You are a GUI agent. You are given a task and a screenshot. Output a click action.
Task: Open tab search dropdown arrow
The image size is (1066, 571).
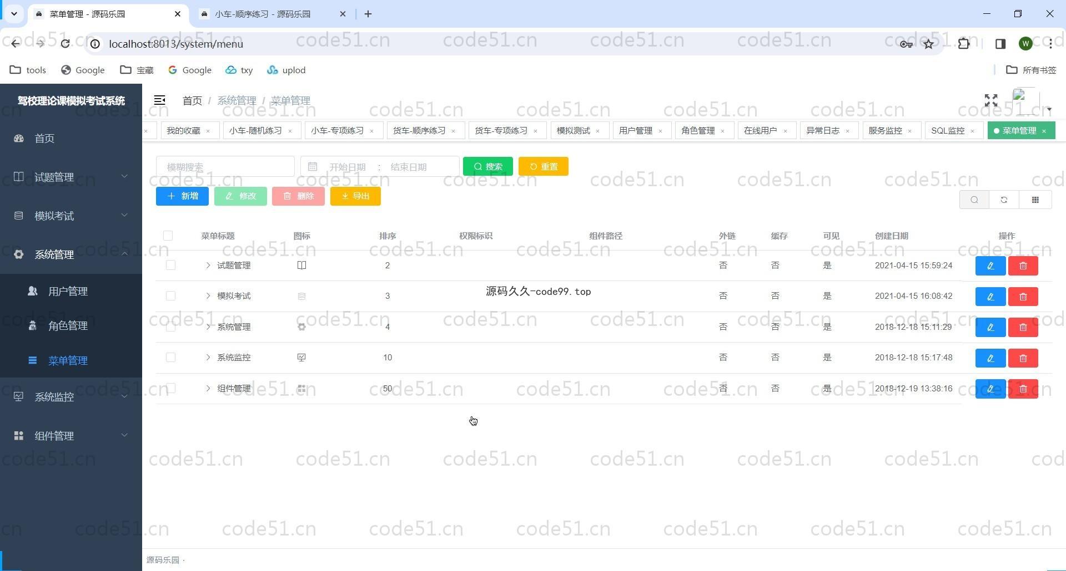coord(14,14)
